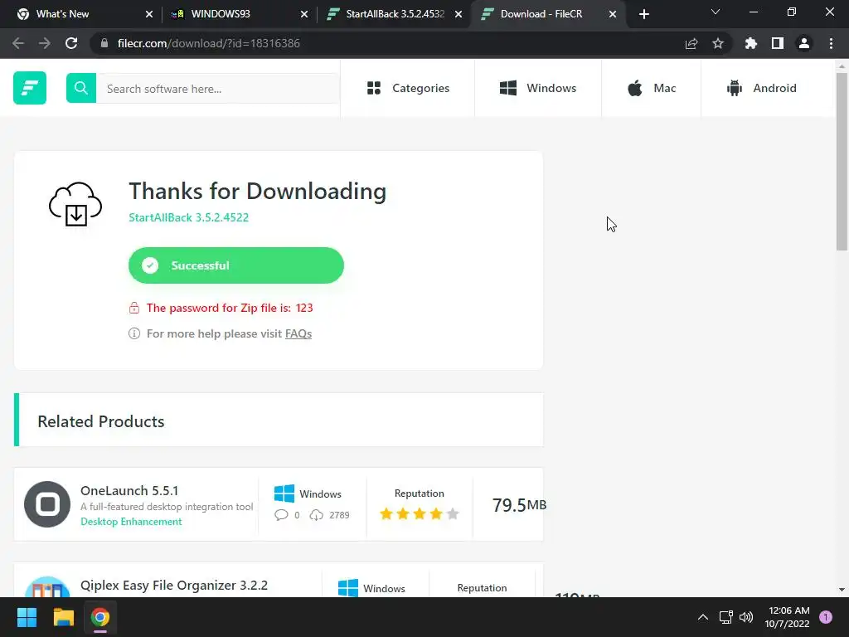Image resolution: width=849 pixels, height=637 pixels.
Task: Click the lock site info icon
Action: pos(104,43)
